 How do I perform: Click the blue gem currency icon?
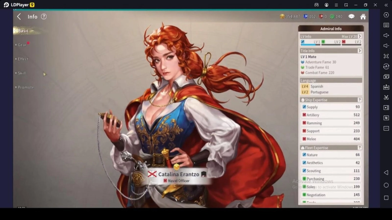305,16
